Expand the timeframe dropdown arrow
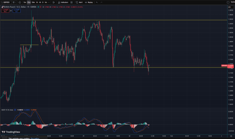Viewport: 235px width, 139px height. pos(49,2)
